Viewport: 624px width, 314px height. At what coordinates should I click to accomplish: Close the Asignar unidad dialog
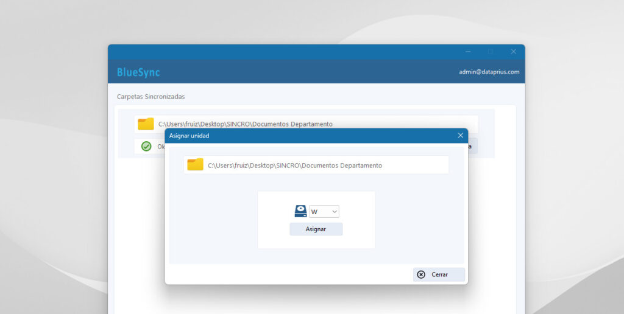click(461, 136)
